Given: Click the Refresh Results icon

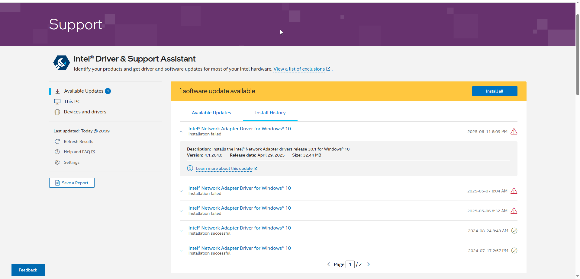Looking at the screenshot, I should (57, 141).
